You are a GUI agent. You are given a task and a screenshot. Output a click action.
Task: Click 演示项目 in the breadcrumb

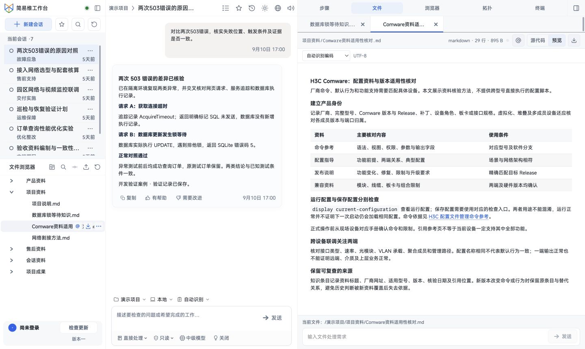point(119,8)
